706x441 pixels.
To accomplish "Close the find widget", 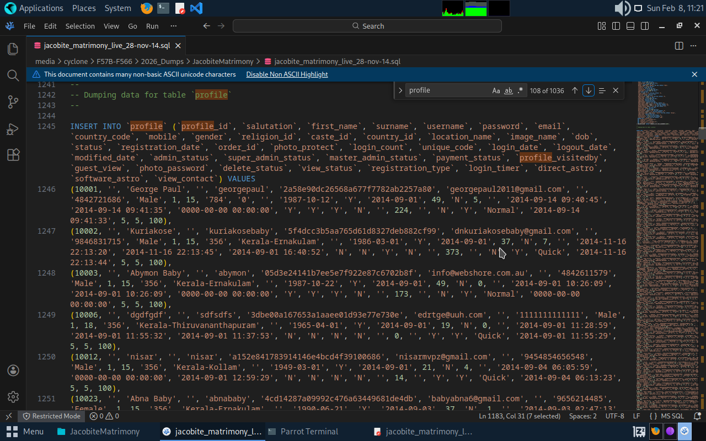I will [x=616, y=90].
